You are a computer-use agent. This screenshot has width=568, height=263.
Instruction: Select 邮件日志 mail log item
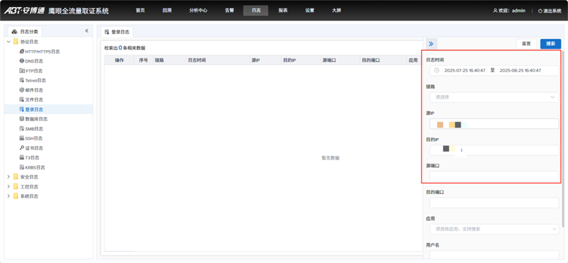34,90
